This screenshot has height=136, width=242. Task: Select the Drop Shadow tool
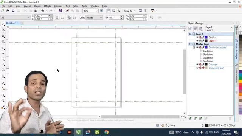click(3, 95)
